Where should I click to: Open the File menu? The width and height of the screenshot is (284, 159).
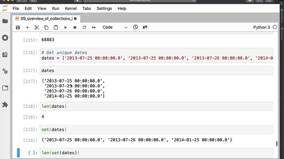coord(16,8)
